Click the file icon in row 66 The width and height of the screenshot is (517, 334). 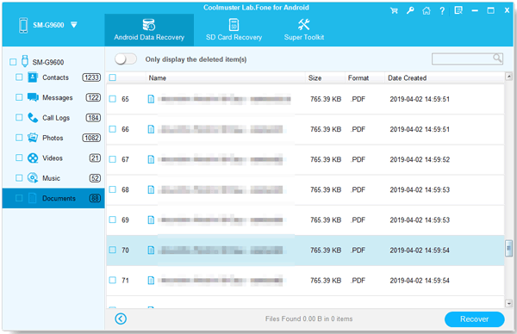tap(151, 129)
